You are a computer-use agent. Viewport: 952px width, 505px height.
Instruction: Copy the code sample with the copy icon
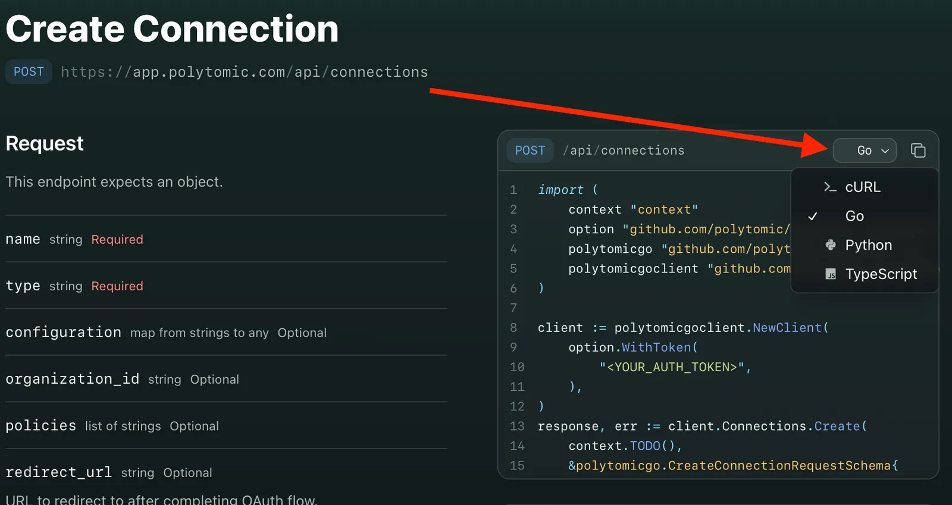click(x=918, y=150)
